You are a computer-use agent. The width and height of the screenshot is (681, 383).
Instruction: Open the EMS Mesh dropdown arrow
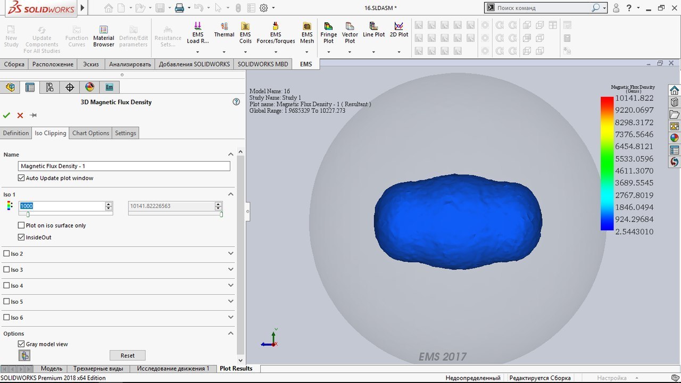tap(307, 52)
